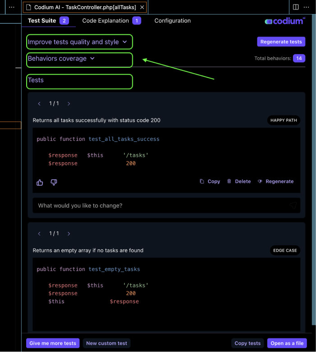Click the test_empty_tasks function name
This screenshot has width=316, height=352.
(x=114, y=269)
